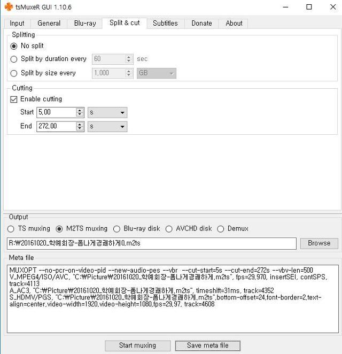
Task: Choose Split by size every option
Action: coord(14,73)
